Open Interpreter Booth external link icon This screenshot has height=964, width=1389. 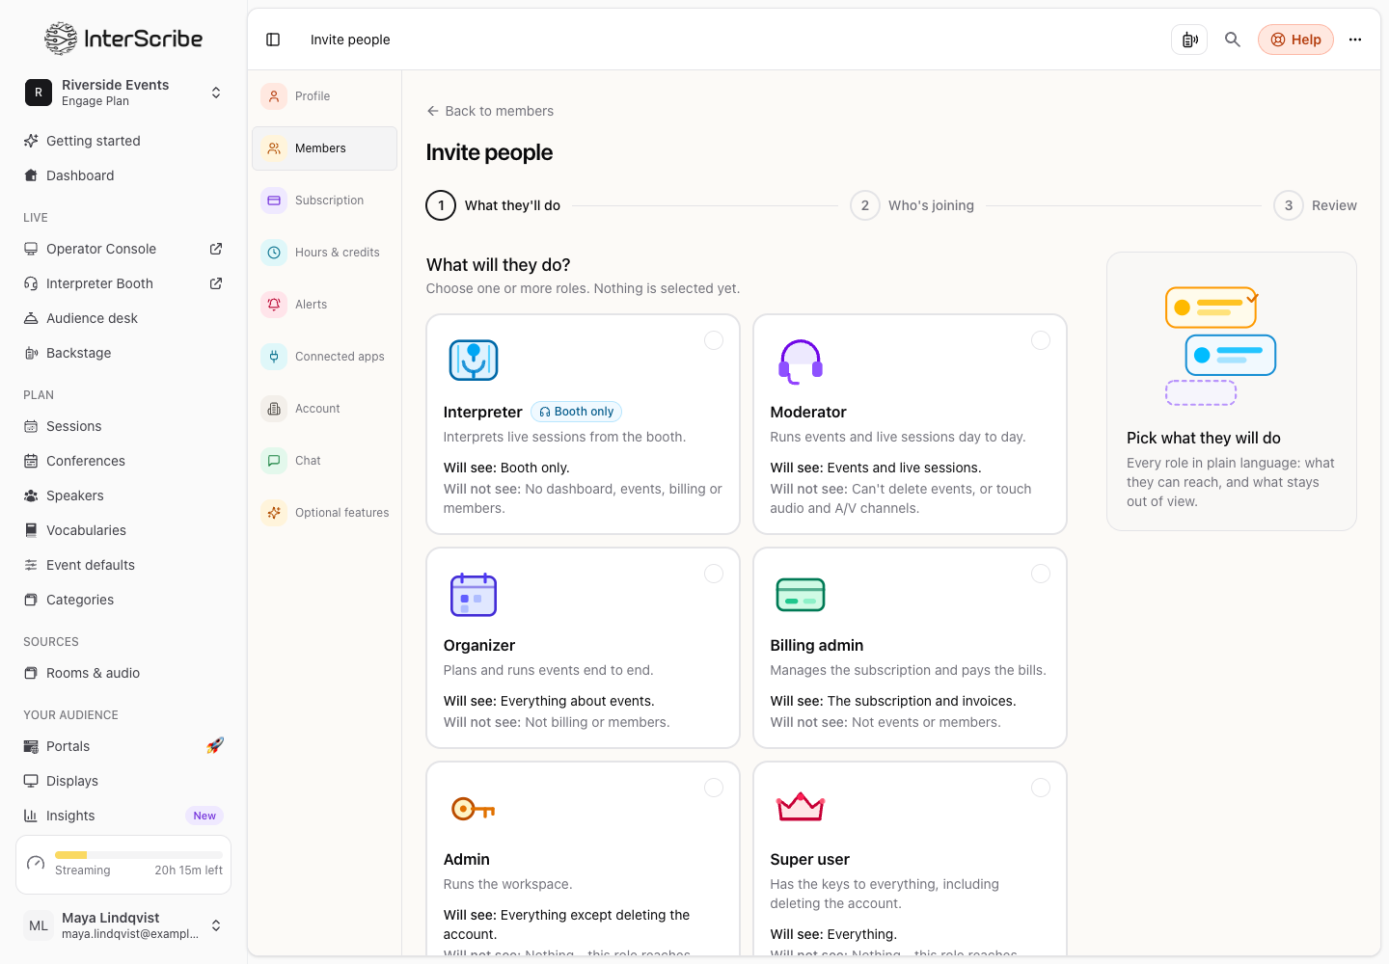(216, 283)
